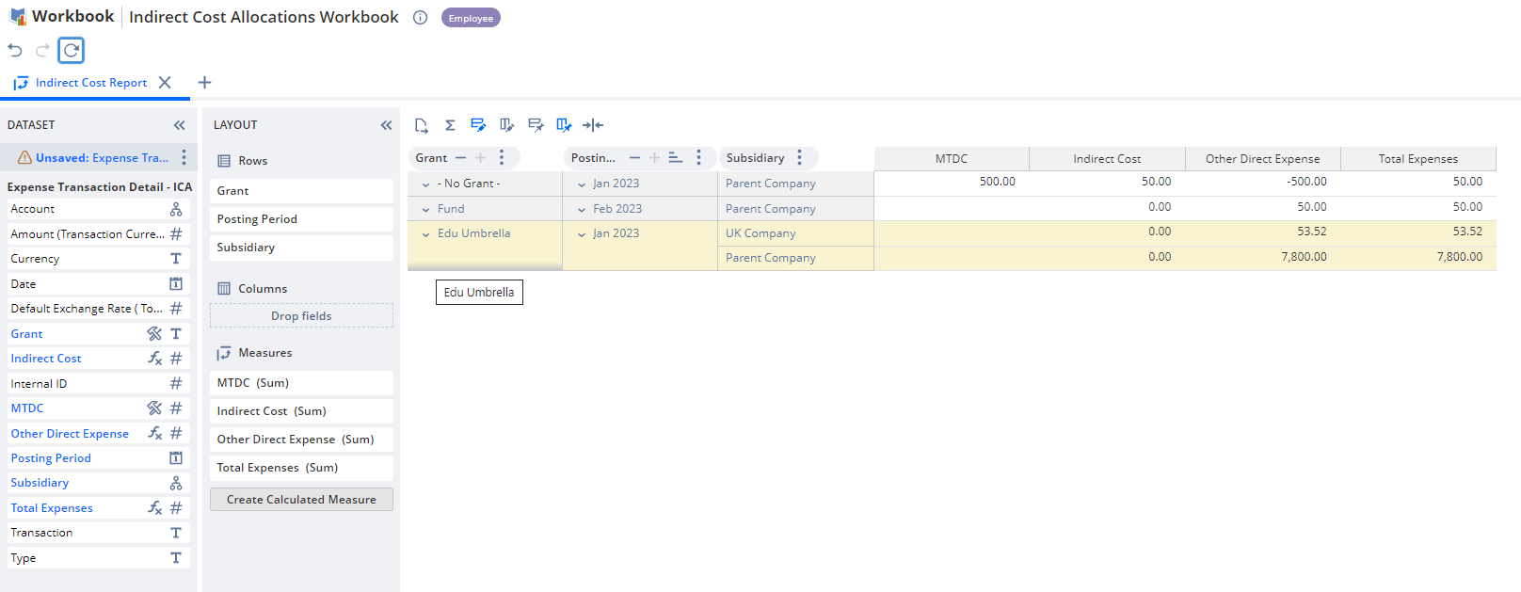
Task: Click the Columns Drop fields area
Action: pyautogui.click(x=301, y=315)
